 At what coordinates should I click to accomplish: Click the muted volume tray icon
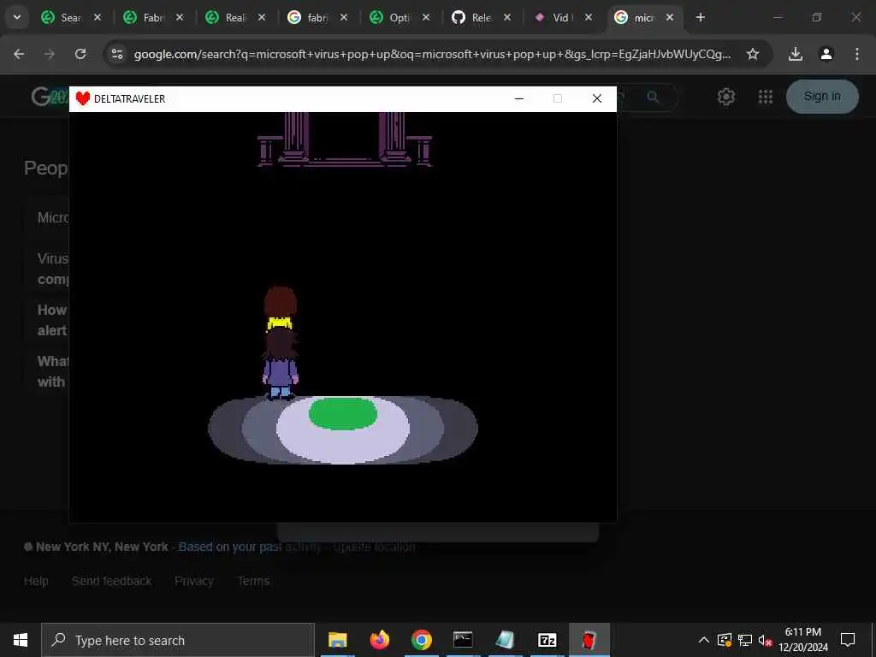point(765,640)
